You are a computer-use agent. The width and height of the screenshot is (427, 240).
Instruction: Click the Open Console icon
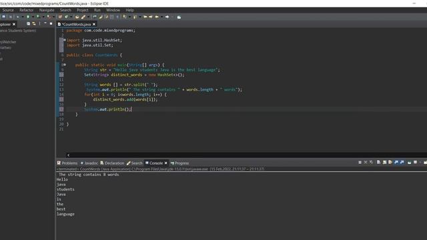click(x=425, y=163)
